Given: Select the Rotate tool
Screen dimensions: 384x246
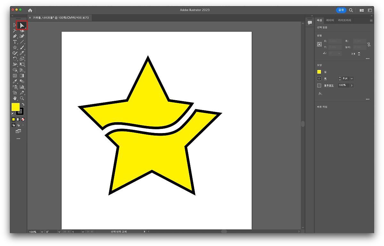Looking at the screenshot, I should click(15, 59).
